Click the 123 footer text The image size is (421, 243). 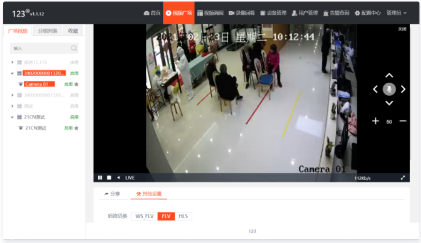pyautogui.click(x=252, y=231)
